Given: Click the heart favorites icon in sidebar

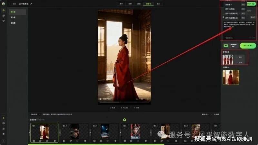Looking at the screenshot, I should tap(4, 21).
